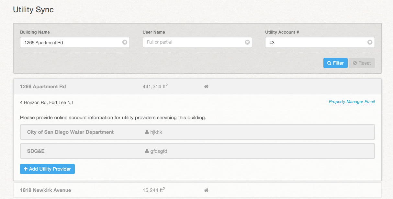The image size is (393, 199).
Task: Click home icon in 1266 Apartment Rd row
Action: [206, 87]
